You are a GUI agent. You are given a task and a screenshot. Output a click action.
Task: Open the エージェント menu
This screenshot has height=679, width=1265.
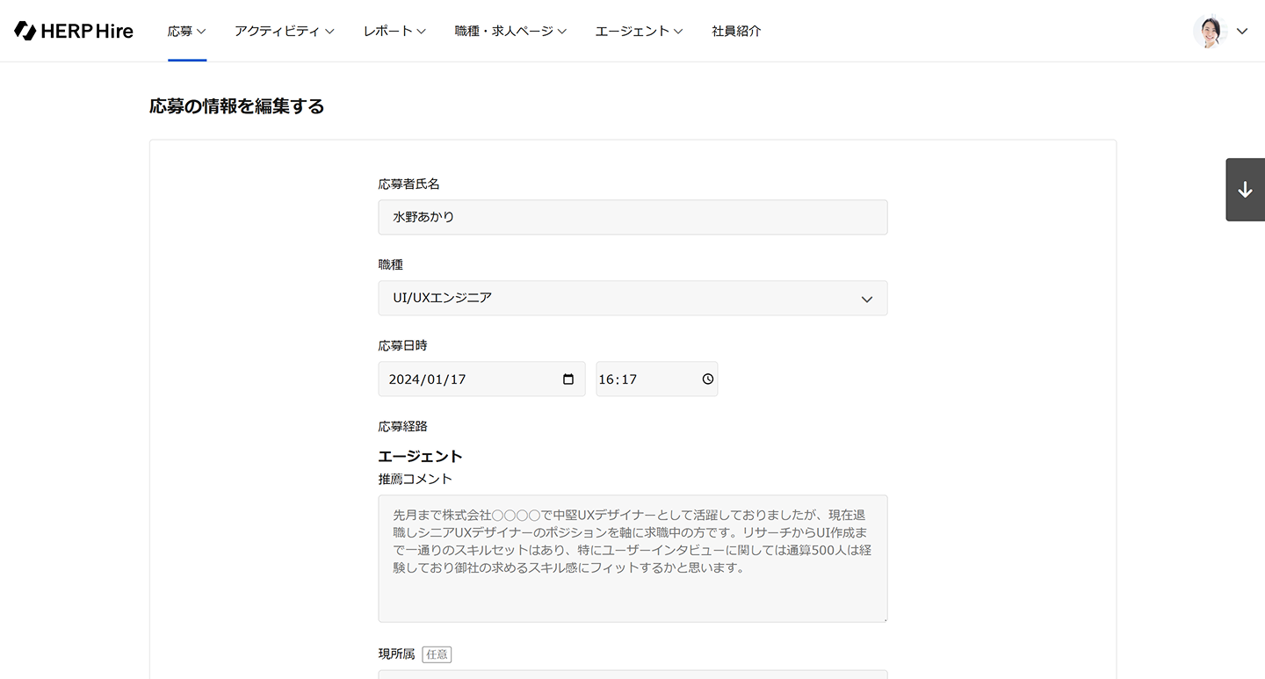[639, 31]
